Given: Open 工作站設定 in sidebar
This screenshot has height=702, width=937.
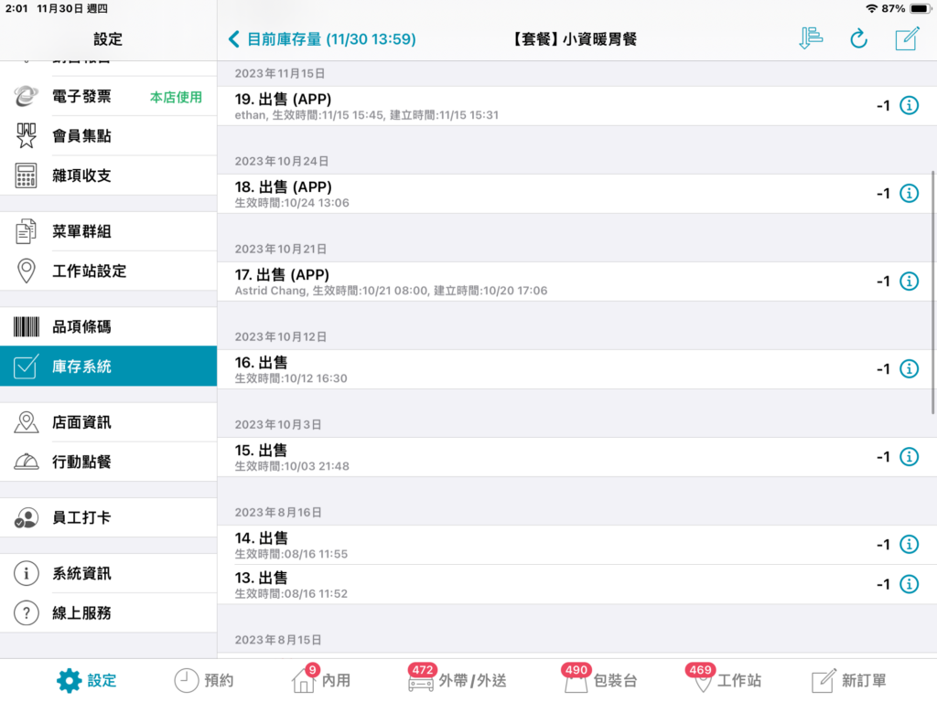Looking at the screenshot, I should tap(108, 271).
